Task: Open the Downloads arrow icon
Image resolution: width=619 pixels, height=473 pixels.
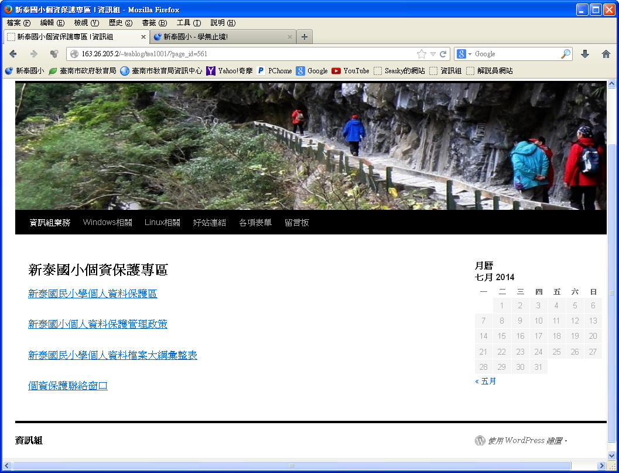Action: pyautogui.click(x=584, y=54)
